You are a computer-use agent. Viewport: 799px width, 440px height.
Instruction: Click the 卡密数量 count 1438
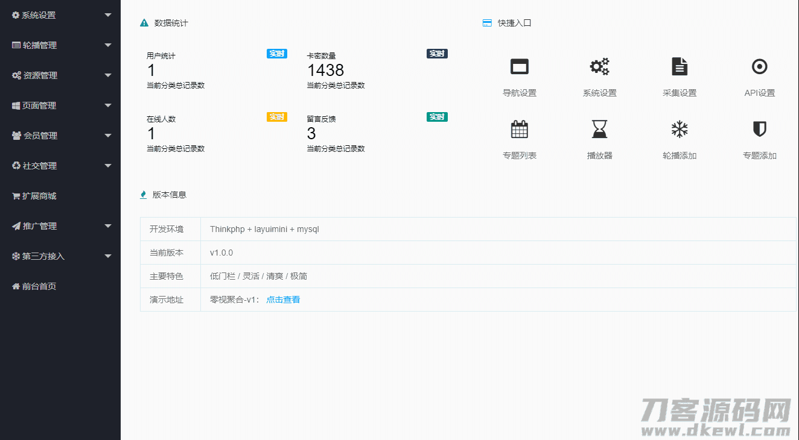coord(325,71)
